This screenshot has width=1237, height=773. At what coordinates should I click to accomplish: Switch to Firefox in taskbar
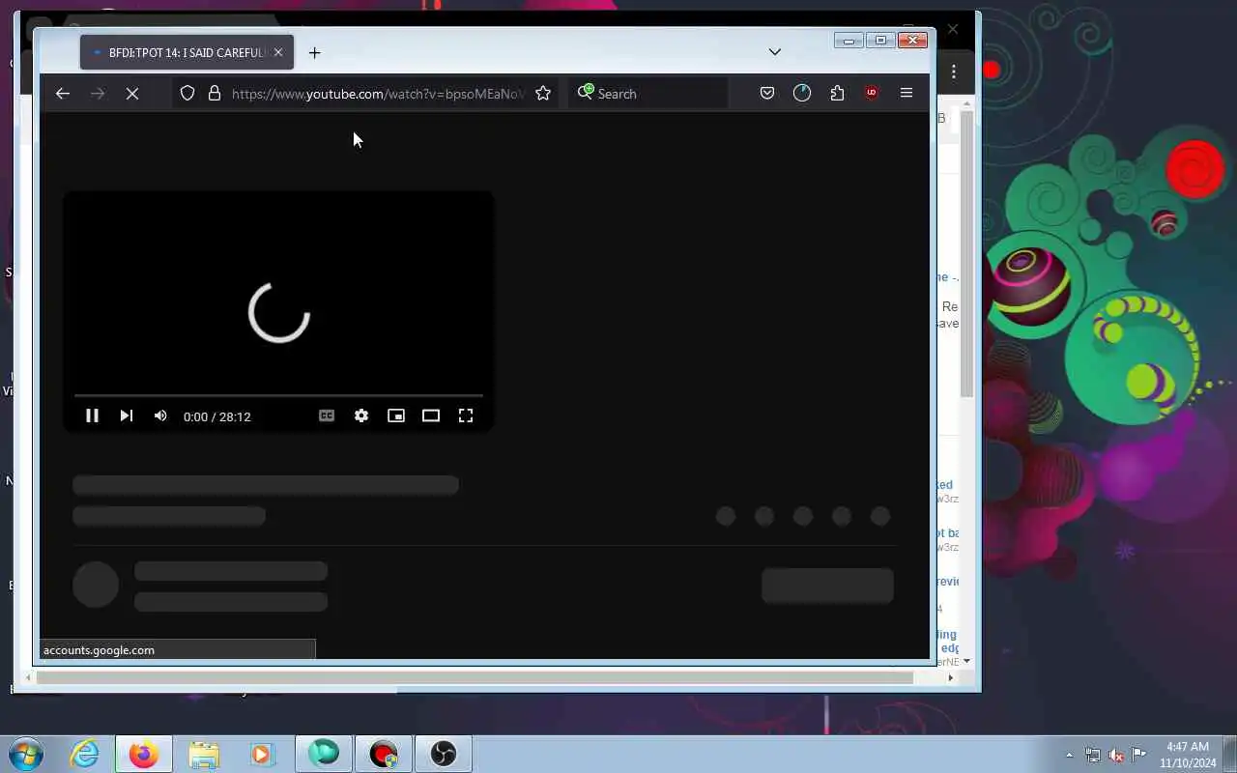point(144,754)
